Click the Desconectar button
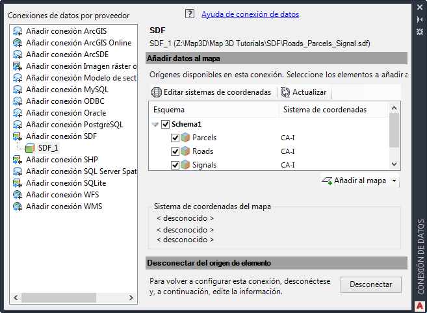This screenshot has height=313, width=427. click(370, 284)
